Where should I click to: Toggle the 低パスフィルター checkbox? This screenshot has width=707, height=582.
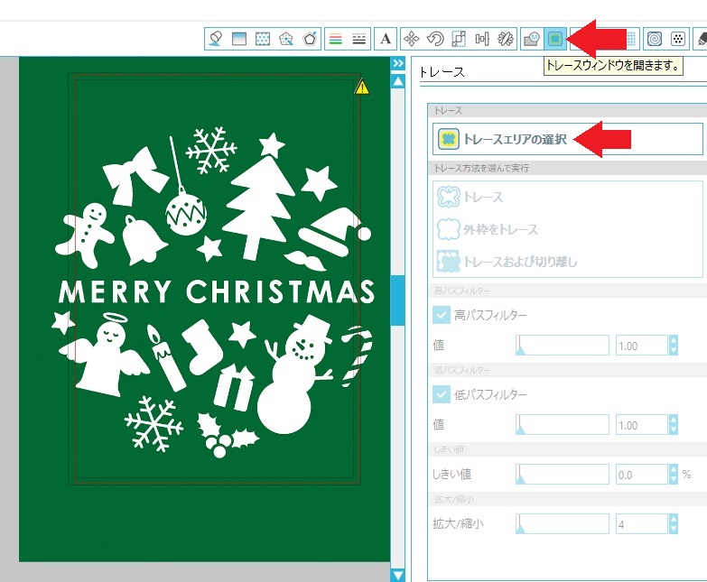pyautogui.click(x=442, y=394)
